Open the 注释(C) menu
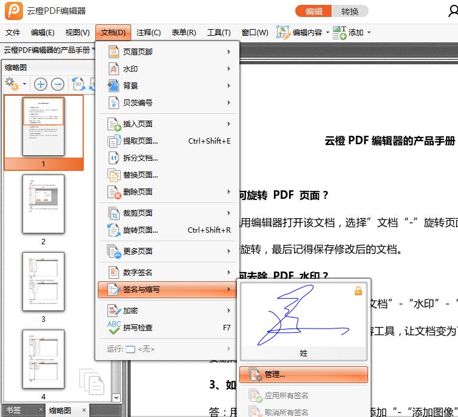This screenshot has height=417, width=458. coord(148,32)
